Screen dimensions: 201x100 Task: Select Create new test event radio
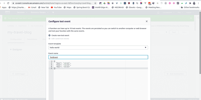click(49, 35)
